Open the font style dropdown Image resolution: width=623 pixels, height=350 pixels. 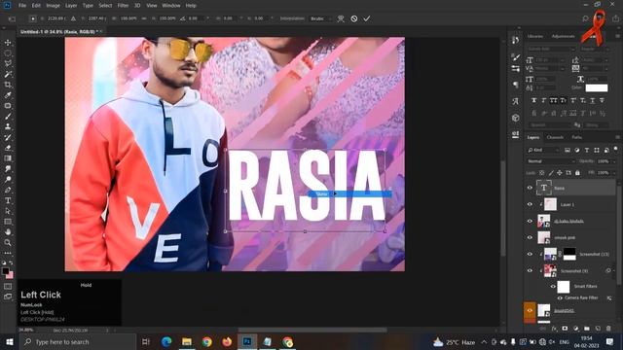tap(595, 49)
